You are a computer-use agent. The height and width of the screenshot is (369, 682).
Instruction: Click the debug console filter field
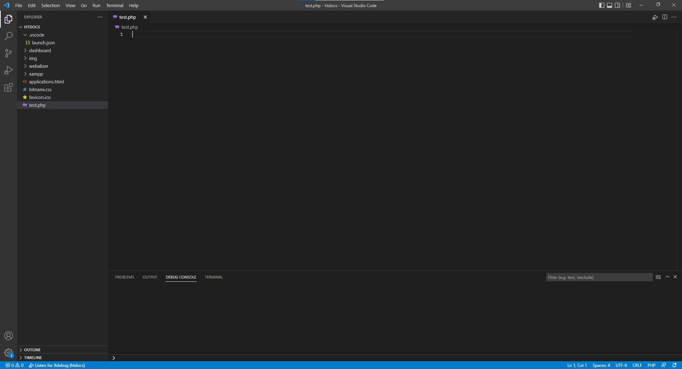[x=599, y=277]
